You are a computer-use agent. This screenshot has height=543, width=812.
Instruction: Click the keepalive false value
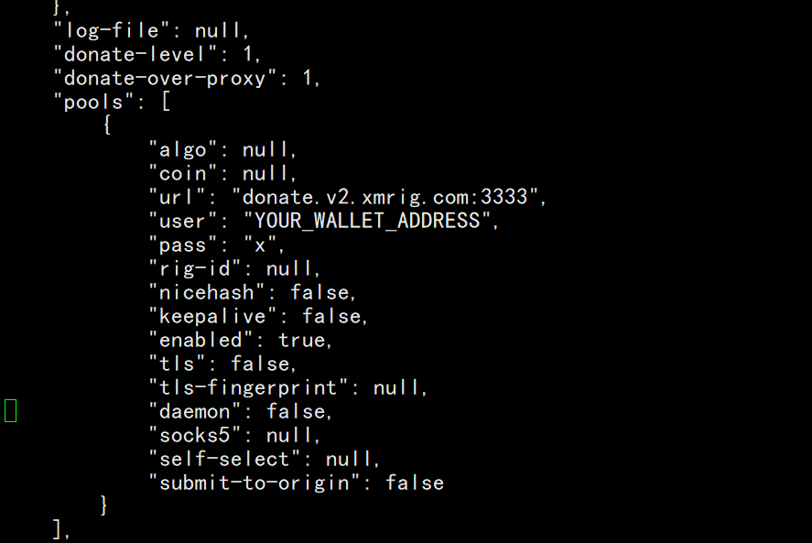331,317
